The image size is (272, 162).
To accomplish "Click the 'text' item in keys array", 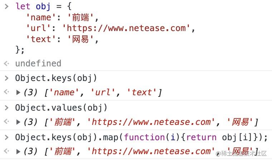I will coord(142,92).
